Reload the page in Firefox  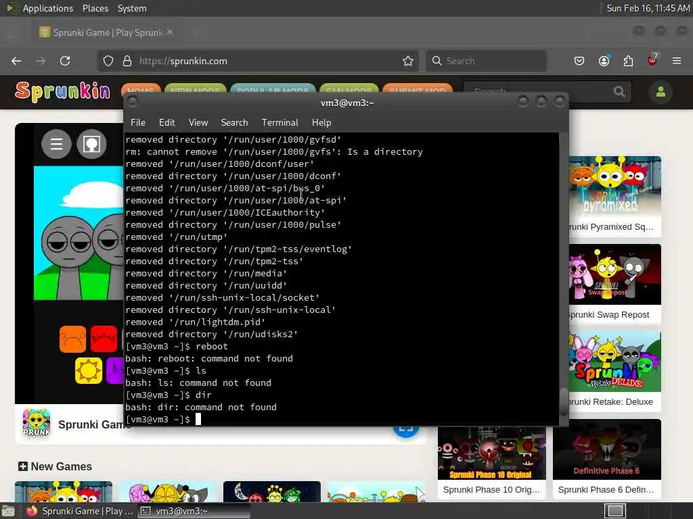pyautogui.click(x=65, y=61)
